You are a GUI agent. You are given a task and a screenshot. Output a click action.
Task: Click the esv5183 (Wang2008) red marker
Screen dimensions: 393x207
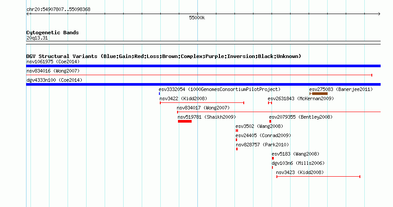click(x=273, y=158)
